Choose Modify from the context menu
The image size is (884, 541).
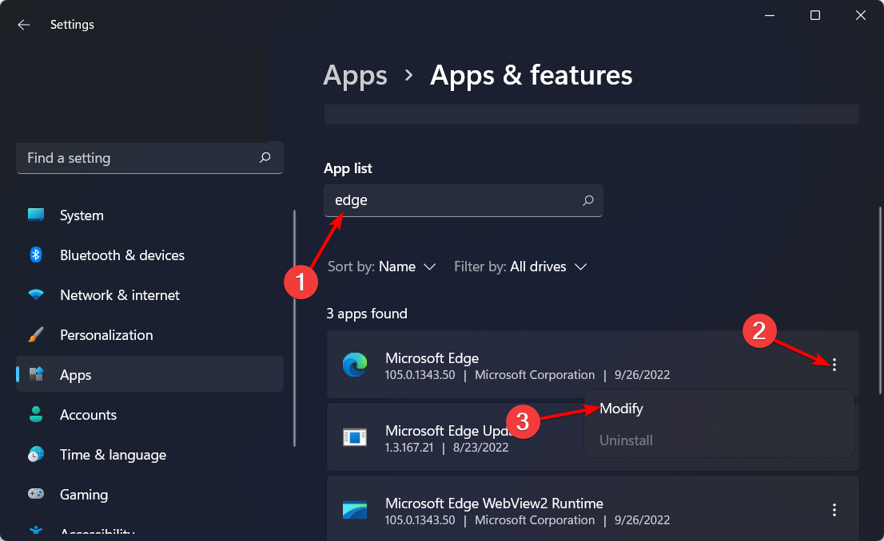[x=621, y=409]
